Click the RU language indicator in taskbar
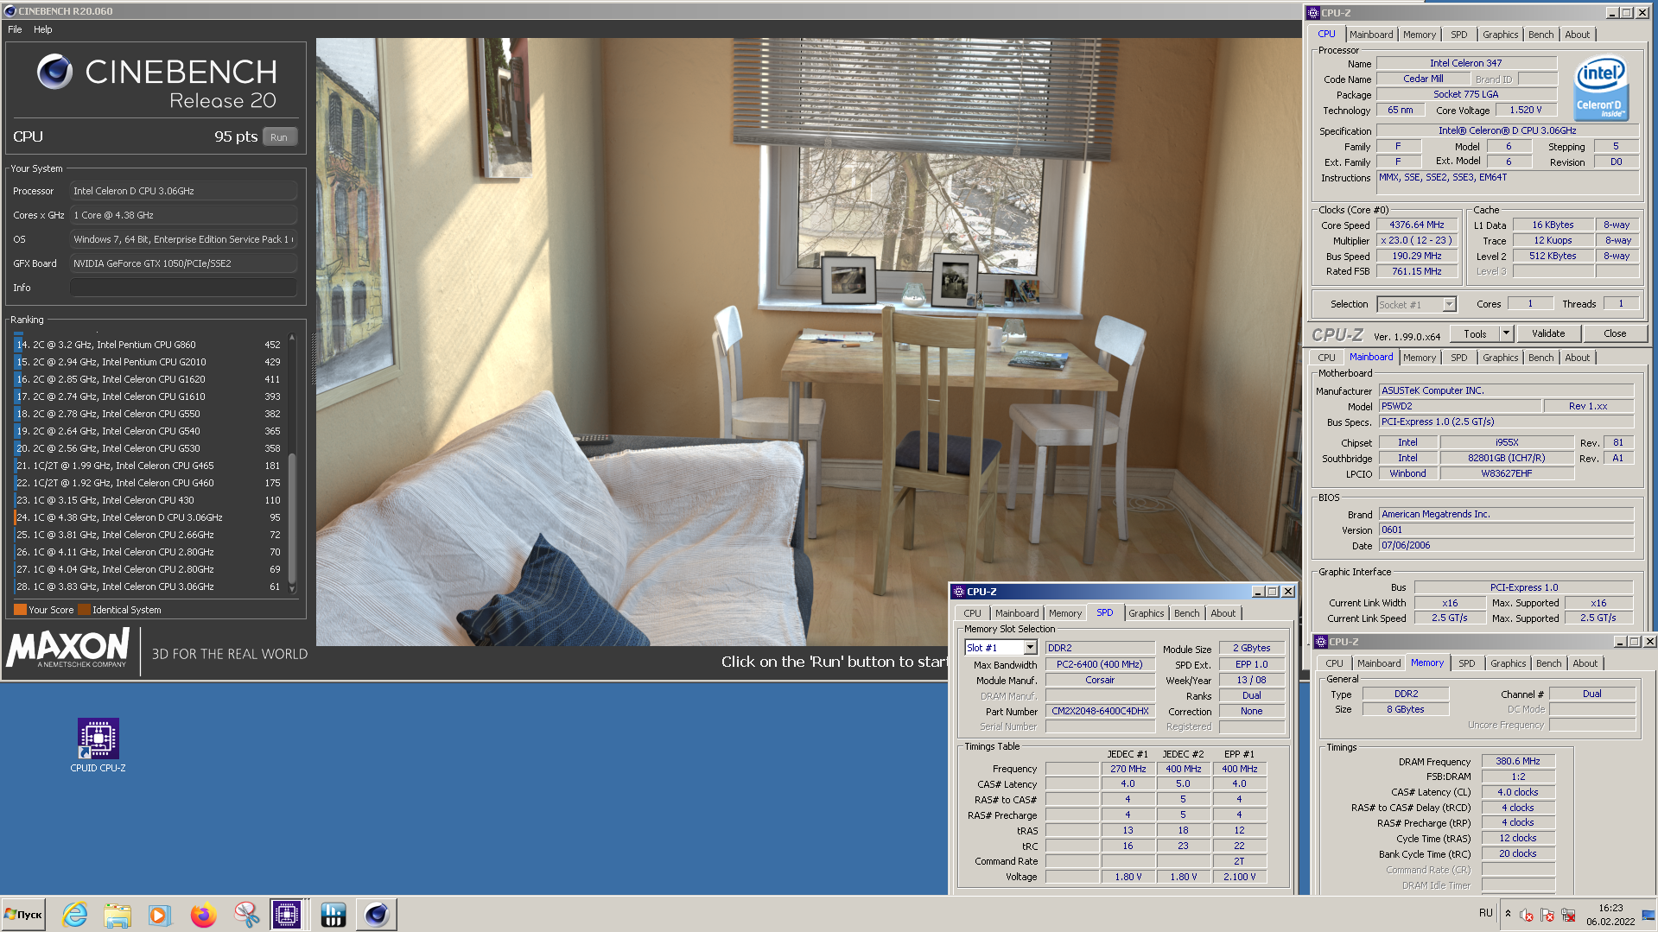Viewport: 1658px width, 932px height. point(1486,913)
